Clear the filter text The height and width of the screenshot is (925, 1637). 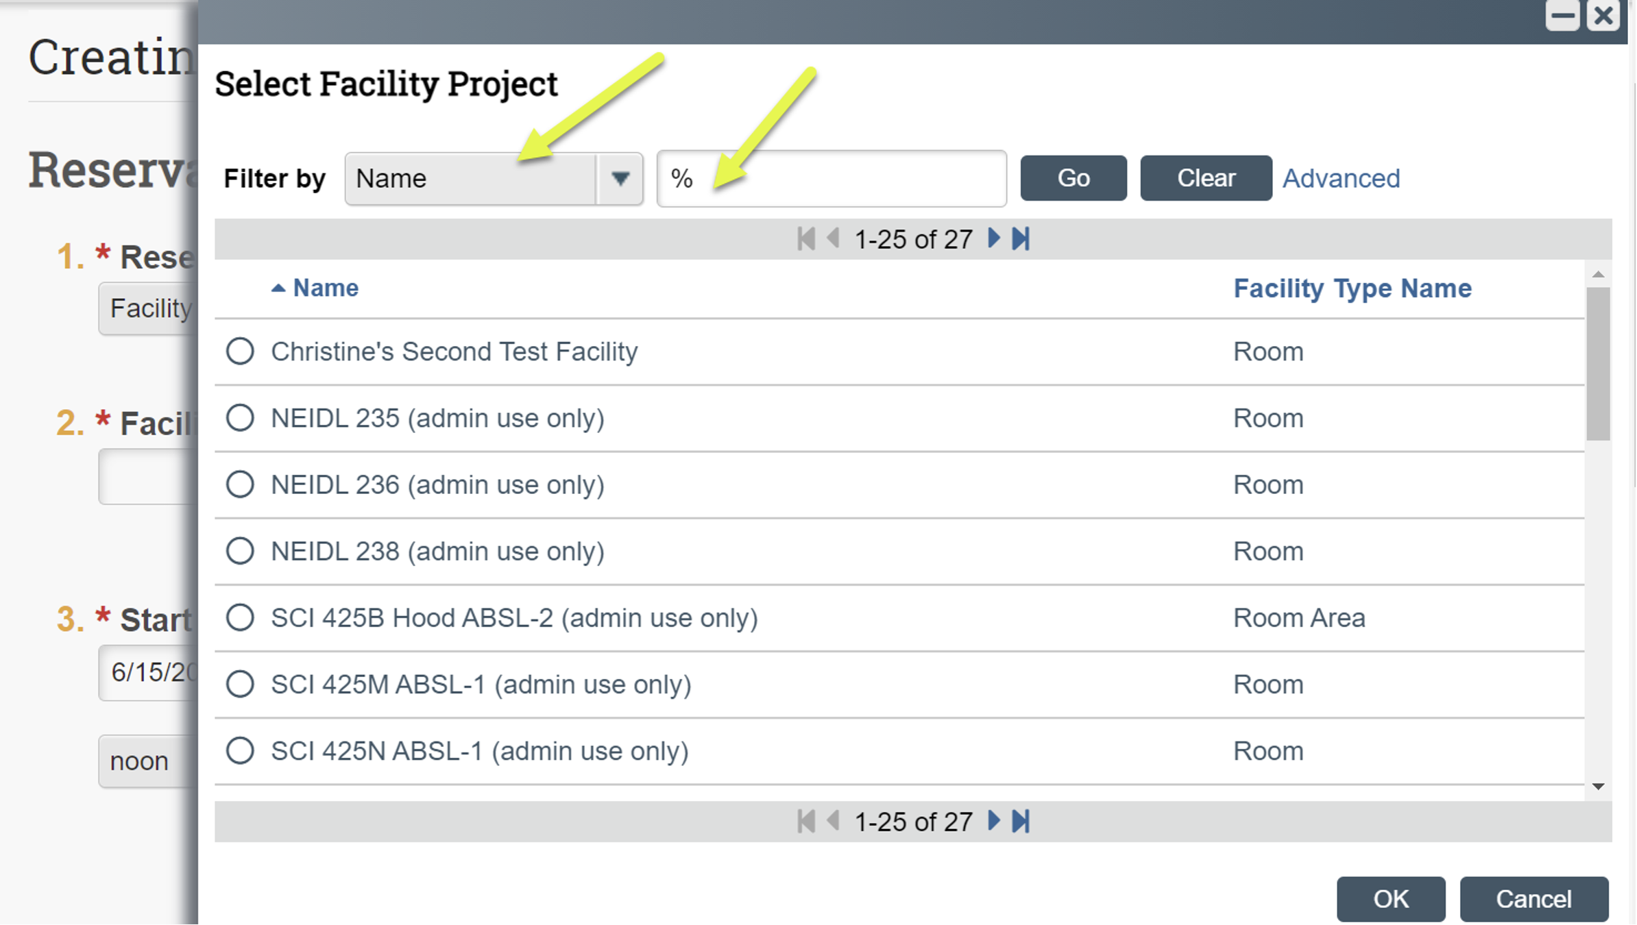tap(1206, 178)
